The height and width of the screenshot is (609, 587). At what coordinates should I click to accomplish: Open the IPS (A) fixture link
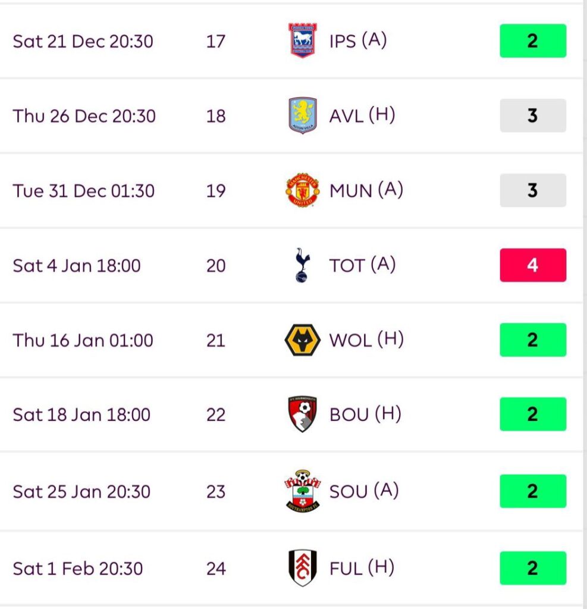[357, 41]
